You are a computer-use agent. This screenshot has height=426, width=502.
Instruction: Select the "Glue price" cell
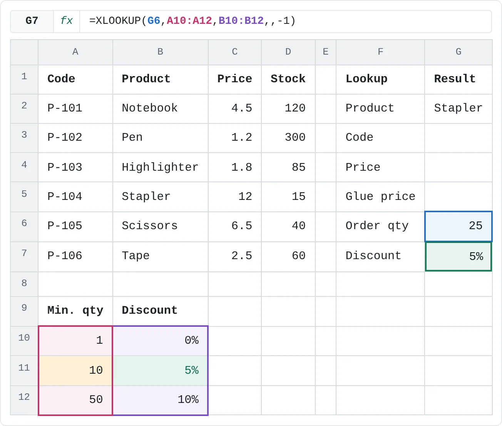(380, 196)
